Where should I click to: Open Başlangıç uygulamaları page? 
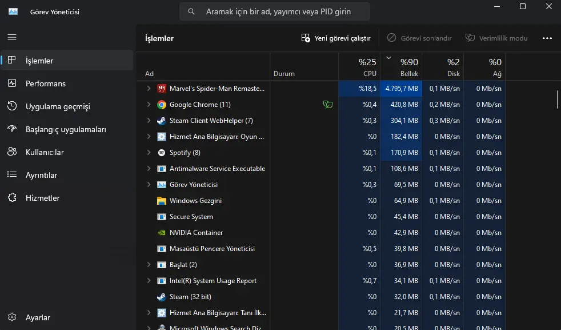[x=67, y=129]
